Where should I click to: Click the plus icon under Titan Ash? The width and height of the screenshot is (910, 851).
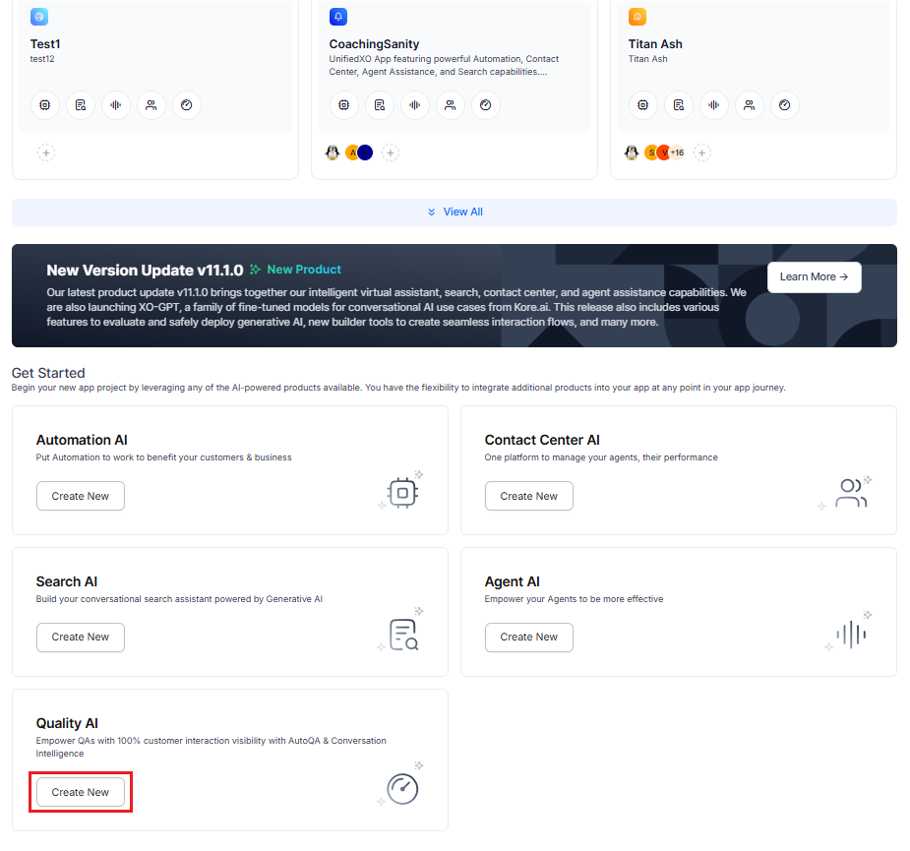[x=702, y=152]
